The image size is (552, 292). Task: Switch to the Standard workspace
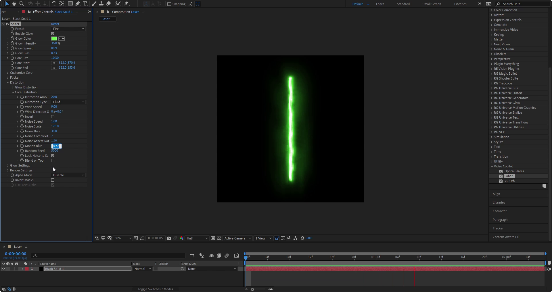point(403,4)
